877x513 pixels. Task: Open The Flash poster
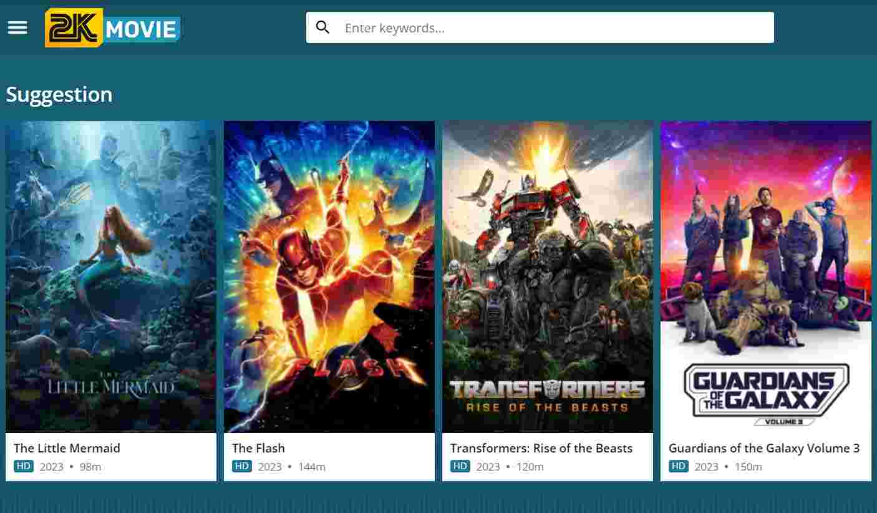(329, 276)
